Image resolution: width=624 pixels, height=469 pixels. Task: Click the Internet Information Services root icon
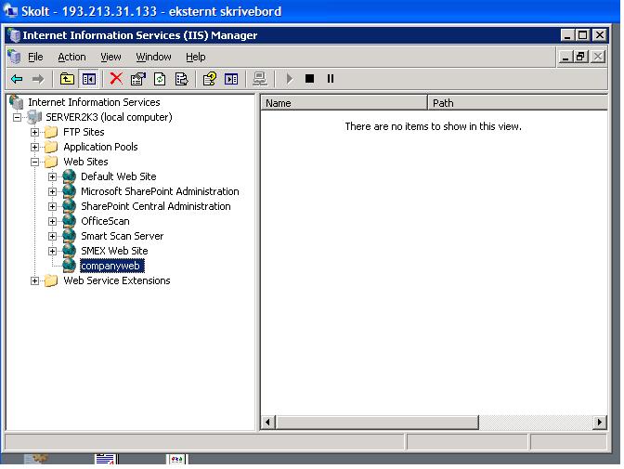point(17,102)
